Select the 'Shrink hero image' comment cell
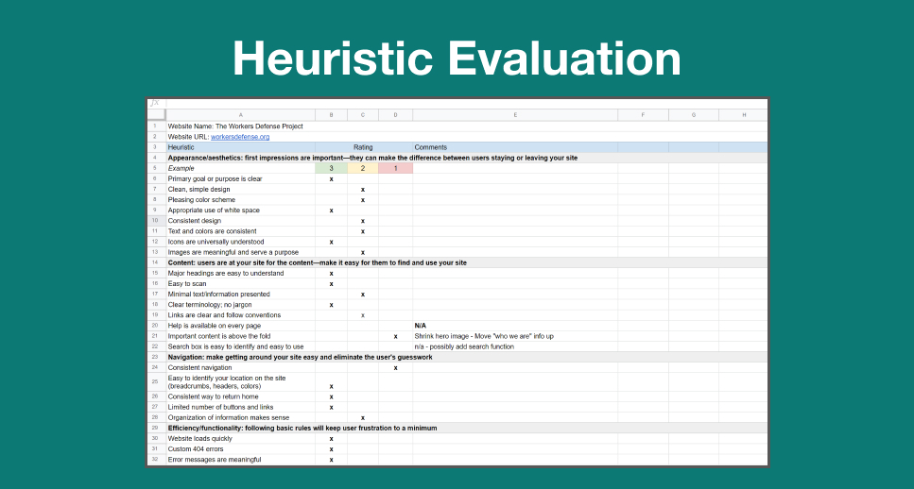The height and width of the screenshot is (489, 914). 515,336
